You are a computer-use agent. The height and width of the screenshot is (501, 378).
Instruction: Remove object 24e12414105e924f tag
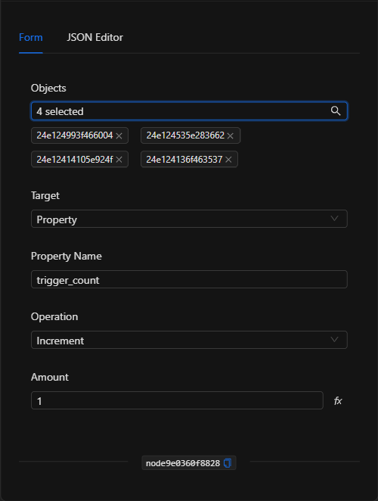click(x=119, y=160)
